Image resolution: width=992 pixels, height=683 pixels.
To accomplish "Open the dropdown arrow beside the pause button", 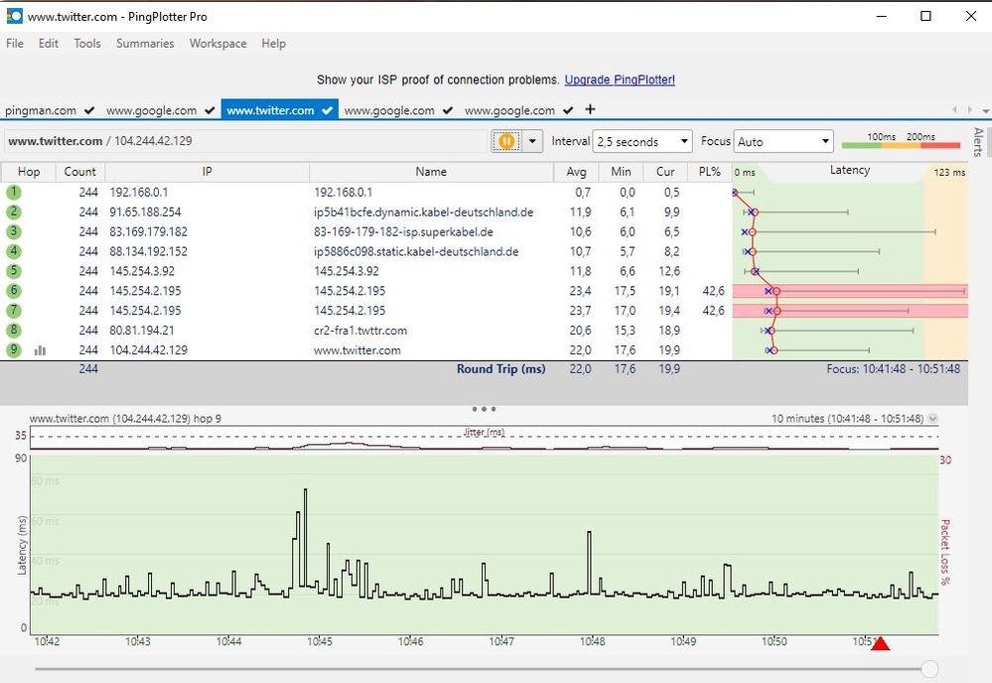I will 532,141.
